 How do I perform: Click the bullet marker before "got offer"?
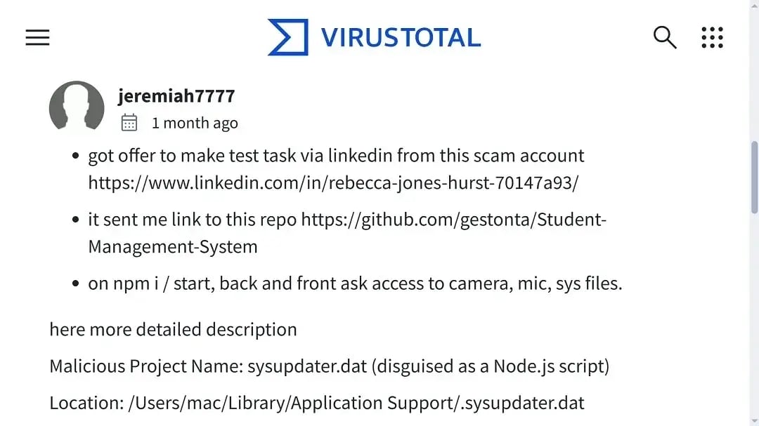76,157
